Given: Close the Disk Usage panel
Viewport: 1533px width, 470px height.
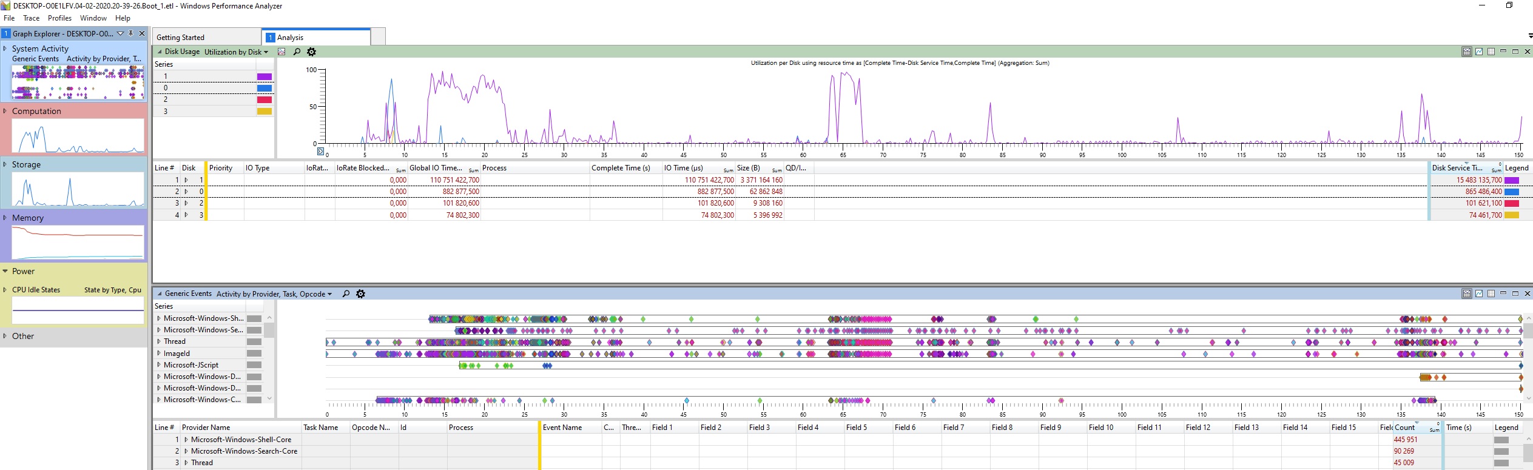Looking at the screenshot, I should click(x=1528, y=52).
